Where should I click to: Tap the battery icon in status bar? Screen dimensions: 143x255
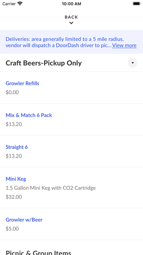point(137,4)
